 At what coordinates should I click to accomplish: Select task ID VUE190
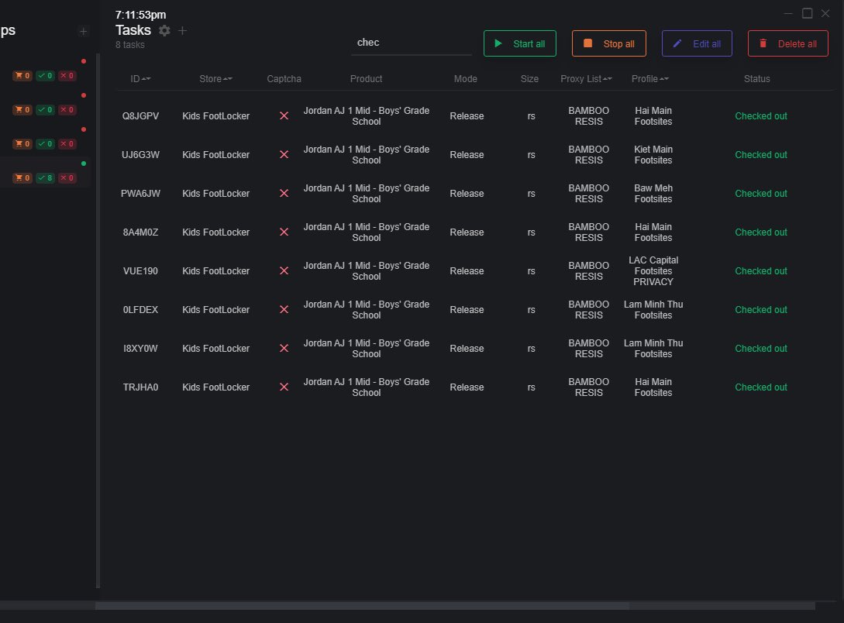(140, 270)
